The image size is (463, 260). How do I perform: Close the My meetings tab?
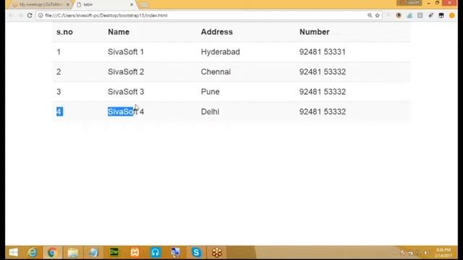pyautogui.click(x=67, y=4)
